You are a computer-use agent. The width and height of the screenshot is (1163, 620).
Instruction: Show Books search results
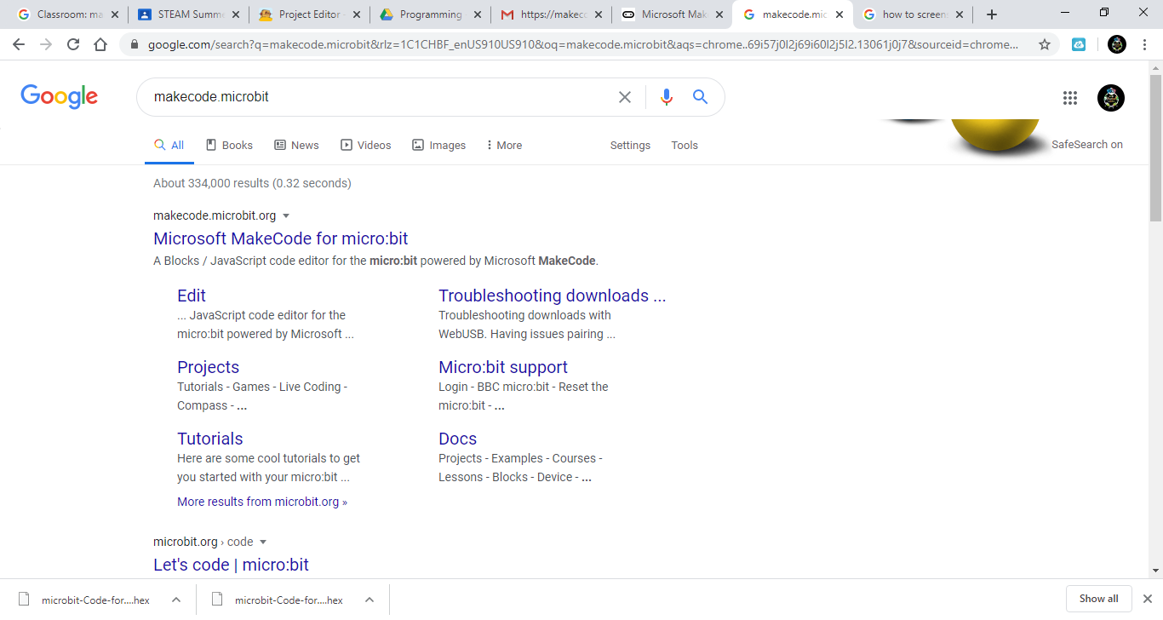tap(229, 146)
